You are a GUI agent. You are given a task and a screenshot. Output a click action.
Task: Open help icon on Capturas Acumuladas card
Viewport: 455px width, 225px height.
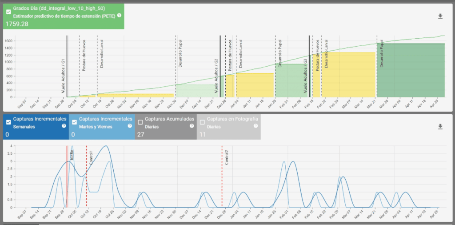tap(192, 126)
